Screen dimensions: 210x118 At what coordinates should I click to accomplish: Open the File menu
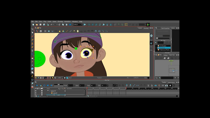(32, 22)
